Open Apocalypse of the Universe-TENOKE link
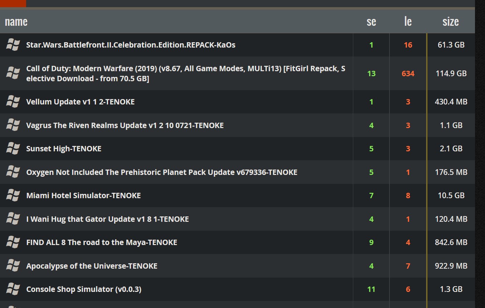The height and width of the screenshot is (308, 485). (92, 266)
